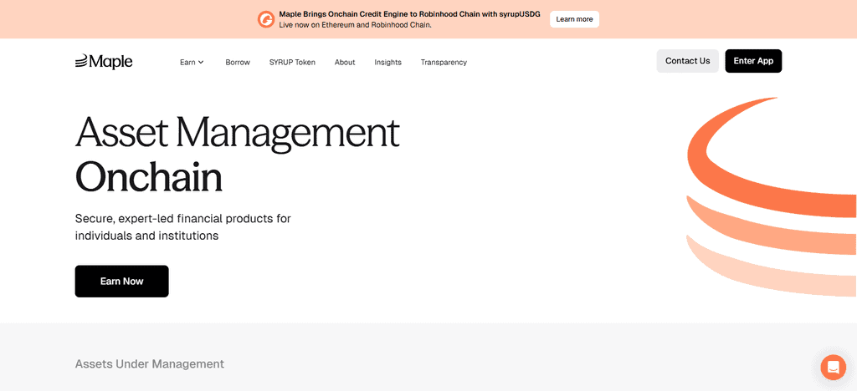857x391 pixels.
Task: Click the Contact Us button
Action: click(x=688, y=61)
